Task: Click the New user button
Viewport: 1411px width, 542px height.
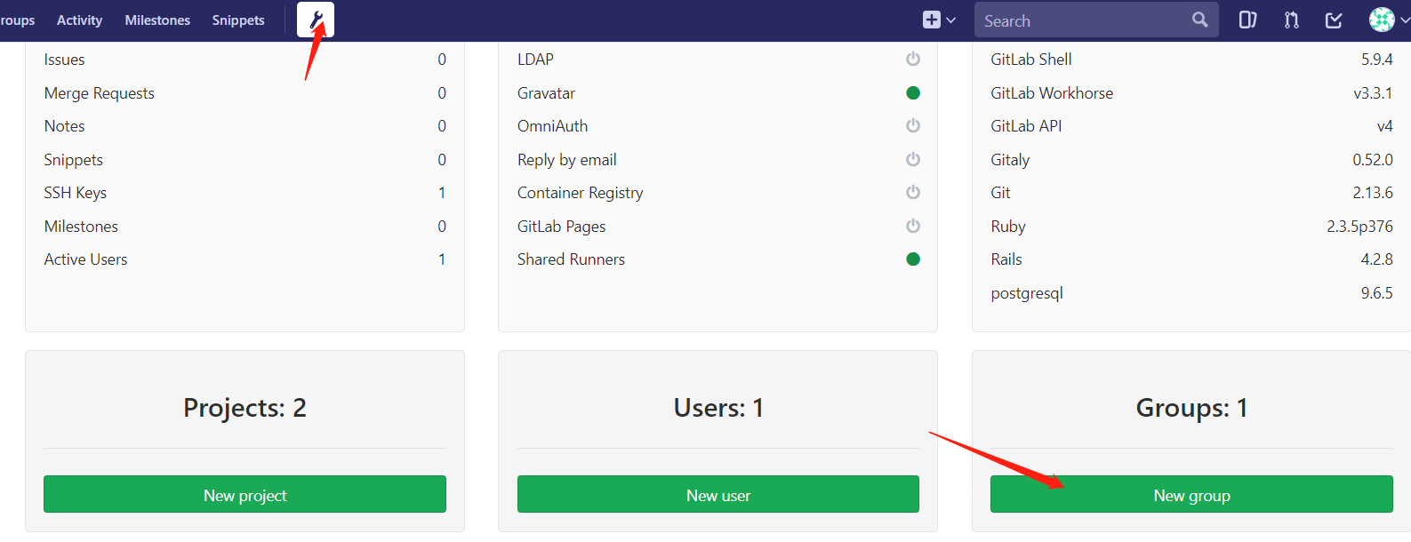Action: tap(718, 494)
